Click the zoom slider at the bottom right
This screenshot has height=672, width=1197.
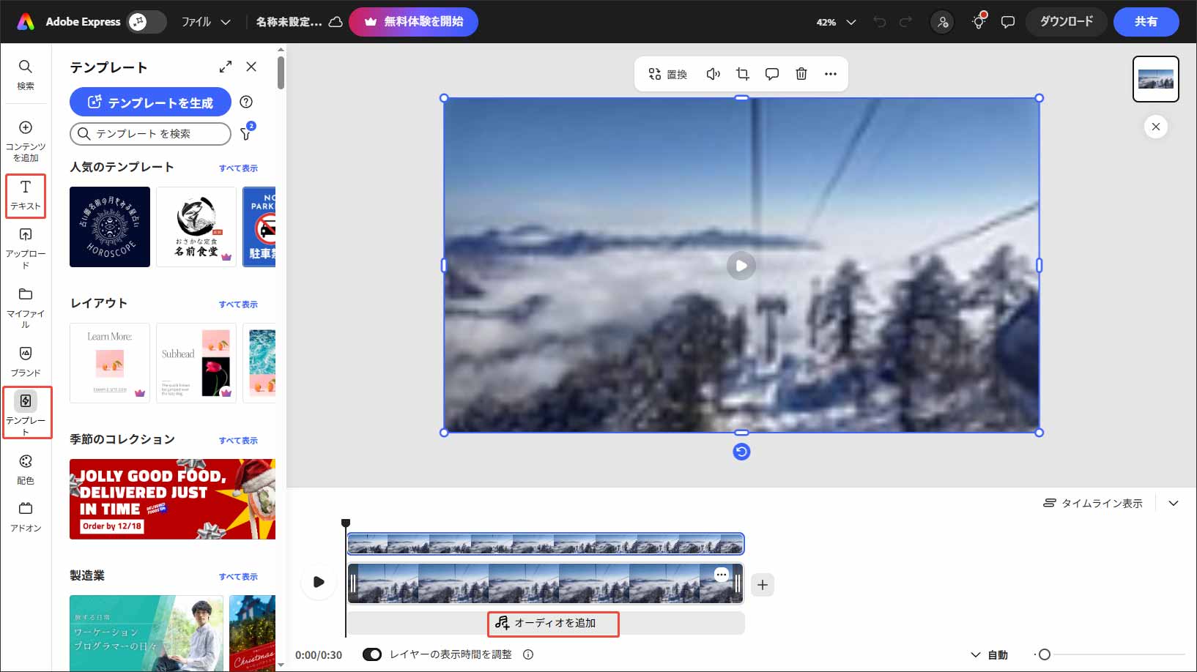(1045, 654)
